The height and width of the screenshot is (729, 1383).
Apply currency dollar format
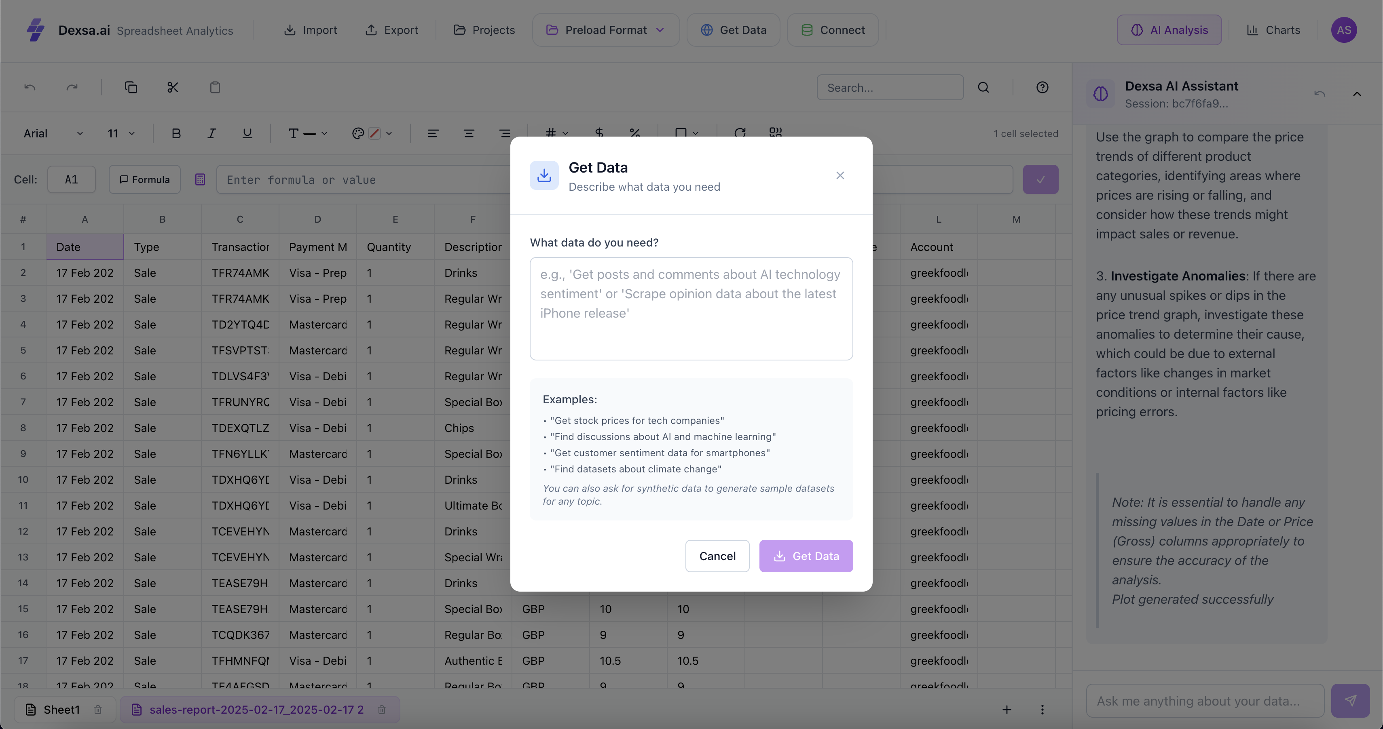point(599,133)
